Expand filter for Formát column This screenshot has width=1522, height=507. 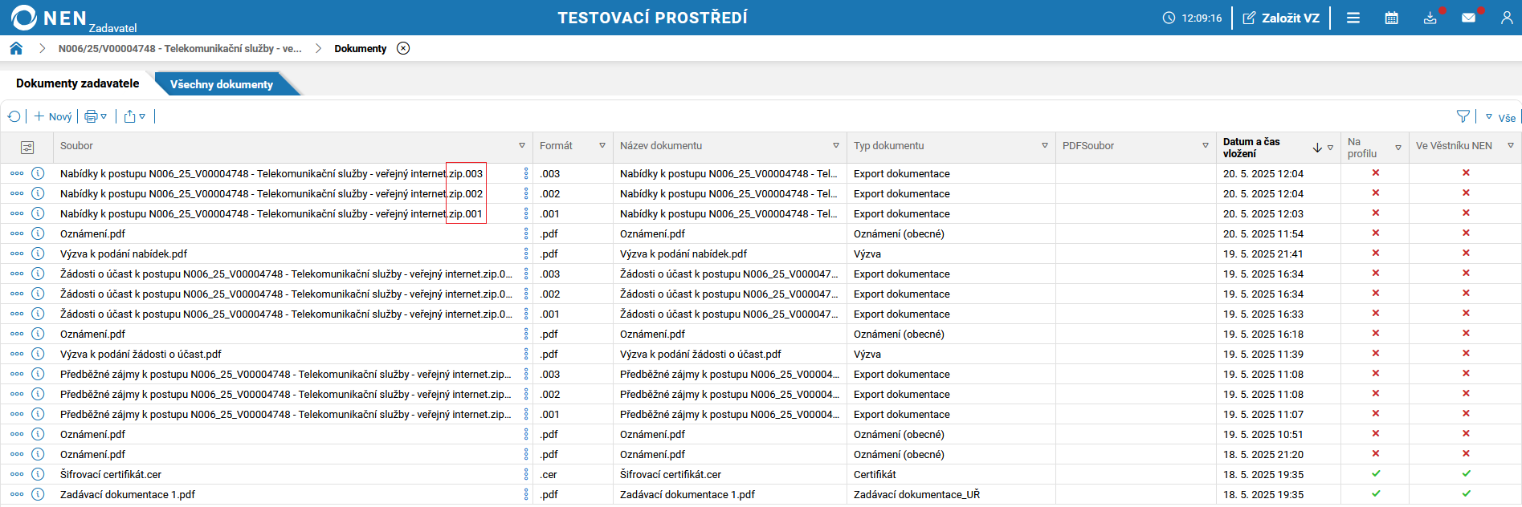coord(602,146)
